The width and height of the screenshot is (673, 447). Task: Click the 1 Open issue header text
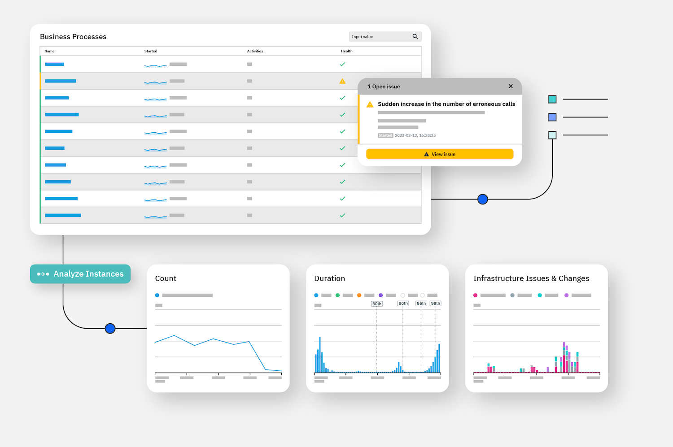[384, 87]
